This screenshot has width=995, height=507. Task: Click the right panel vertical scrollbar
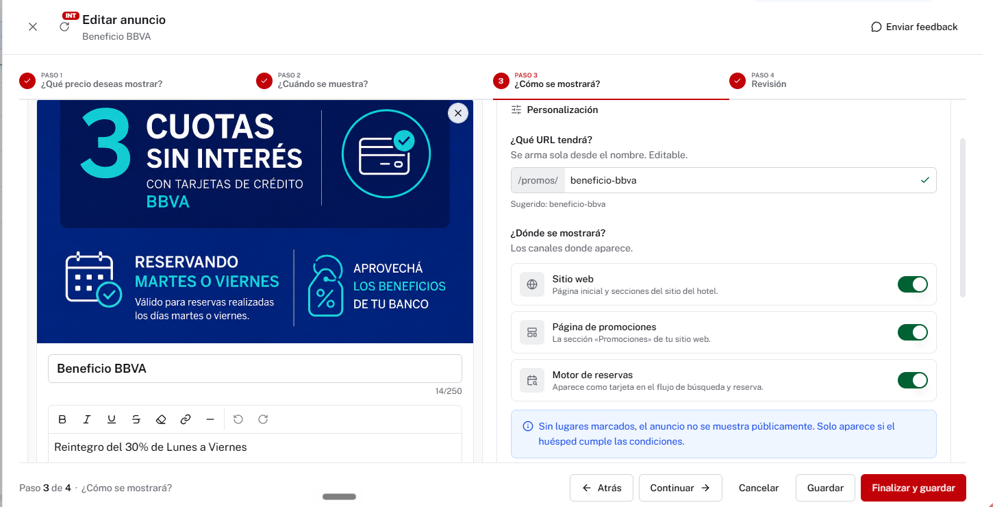(963, 218)
